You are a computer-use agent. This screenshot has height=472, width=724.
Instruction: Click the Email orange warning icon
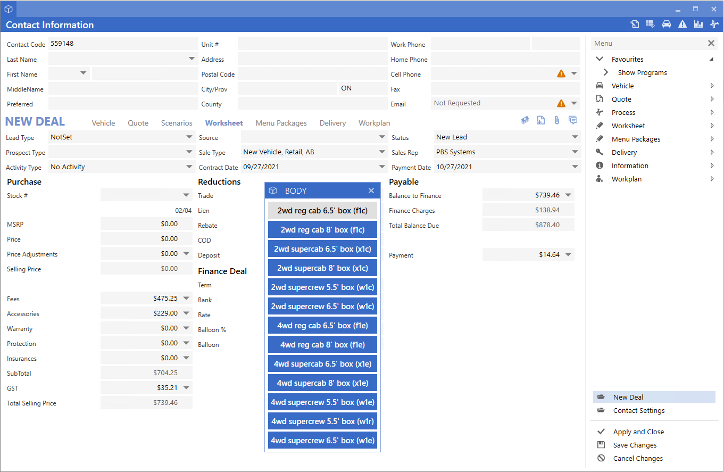(x=561, y=104)
